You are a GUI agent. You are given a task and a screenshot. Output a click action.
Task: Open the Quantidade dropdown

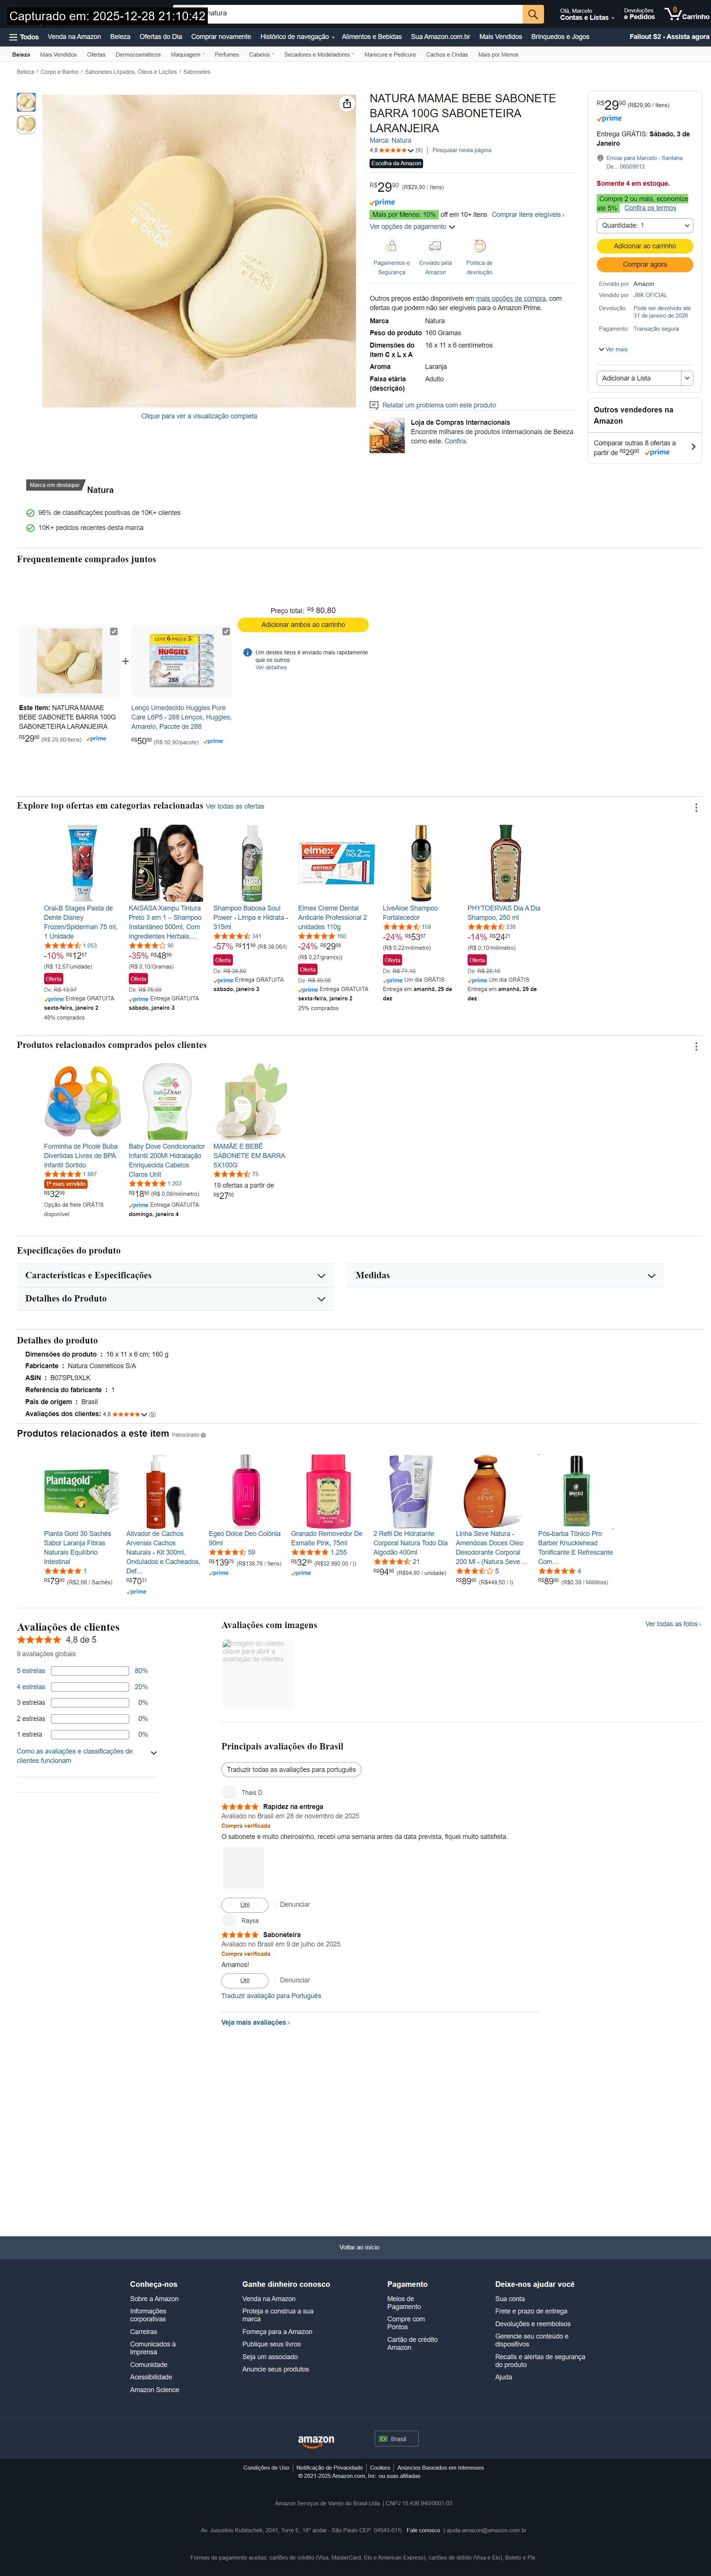pyautogui.click(x=645, y=226)
